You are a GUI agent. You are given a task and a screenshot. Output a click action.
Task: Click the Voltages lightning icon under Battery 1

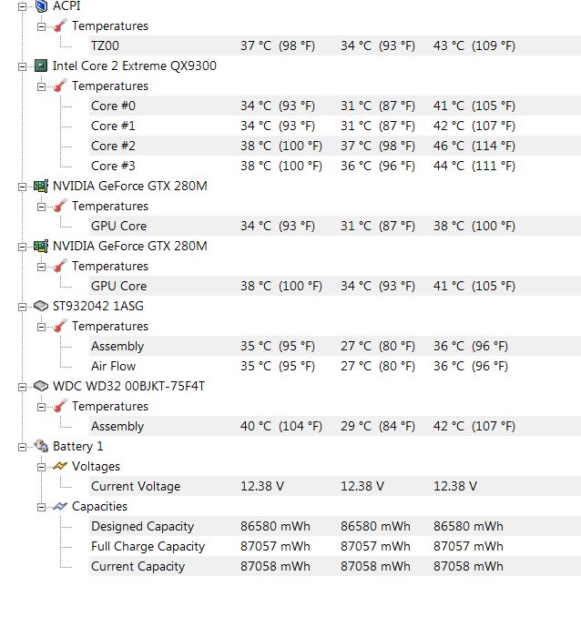click(60, 466)
